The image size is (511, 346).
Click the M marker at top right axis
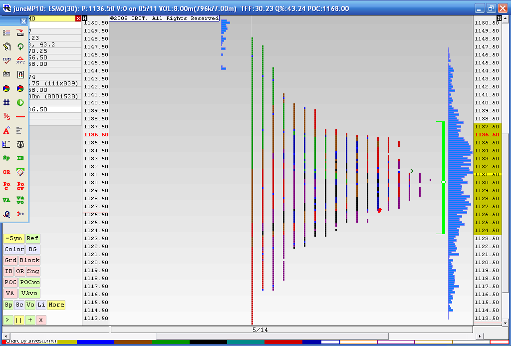(499, 18)
